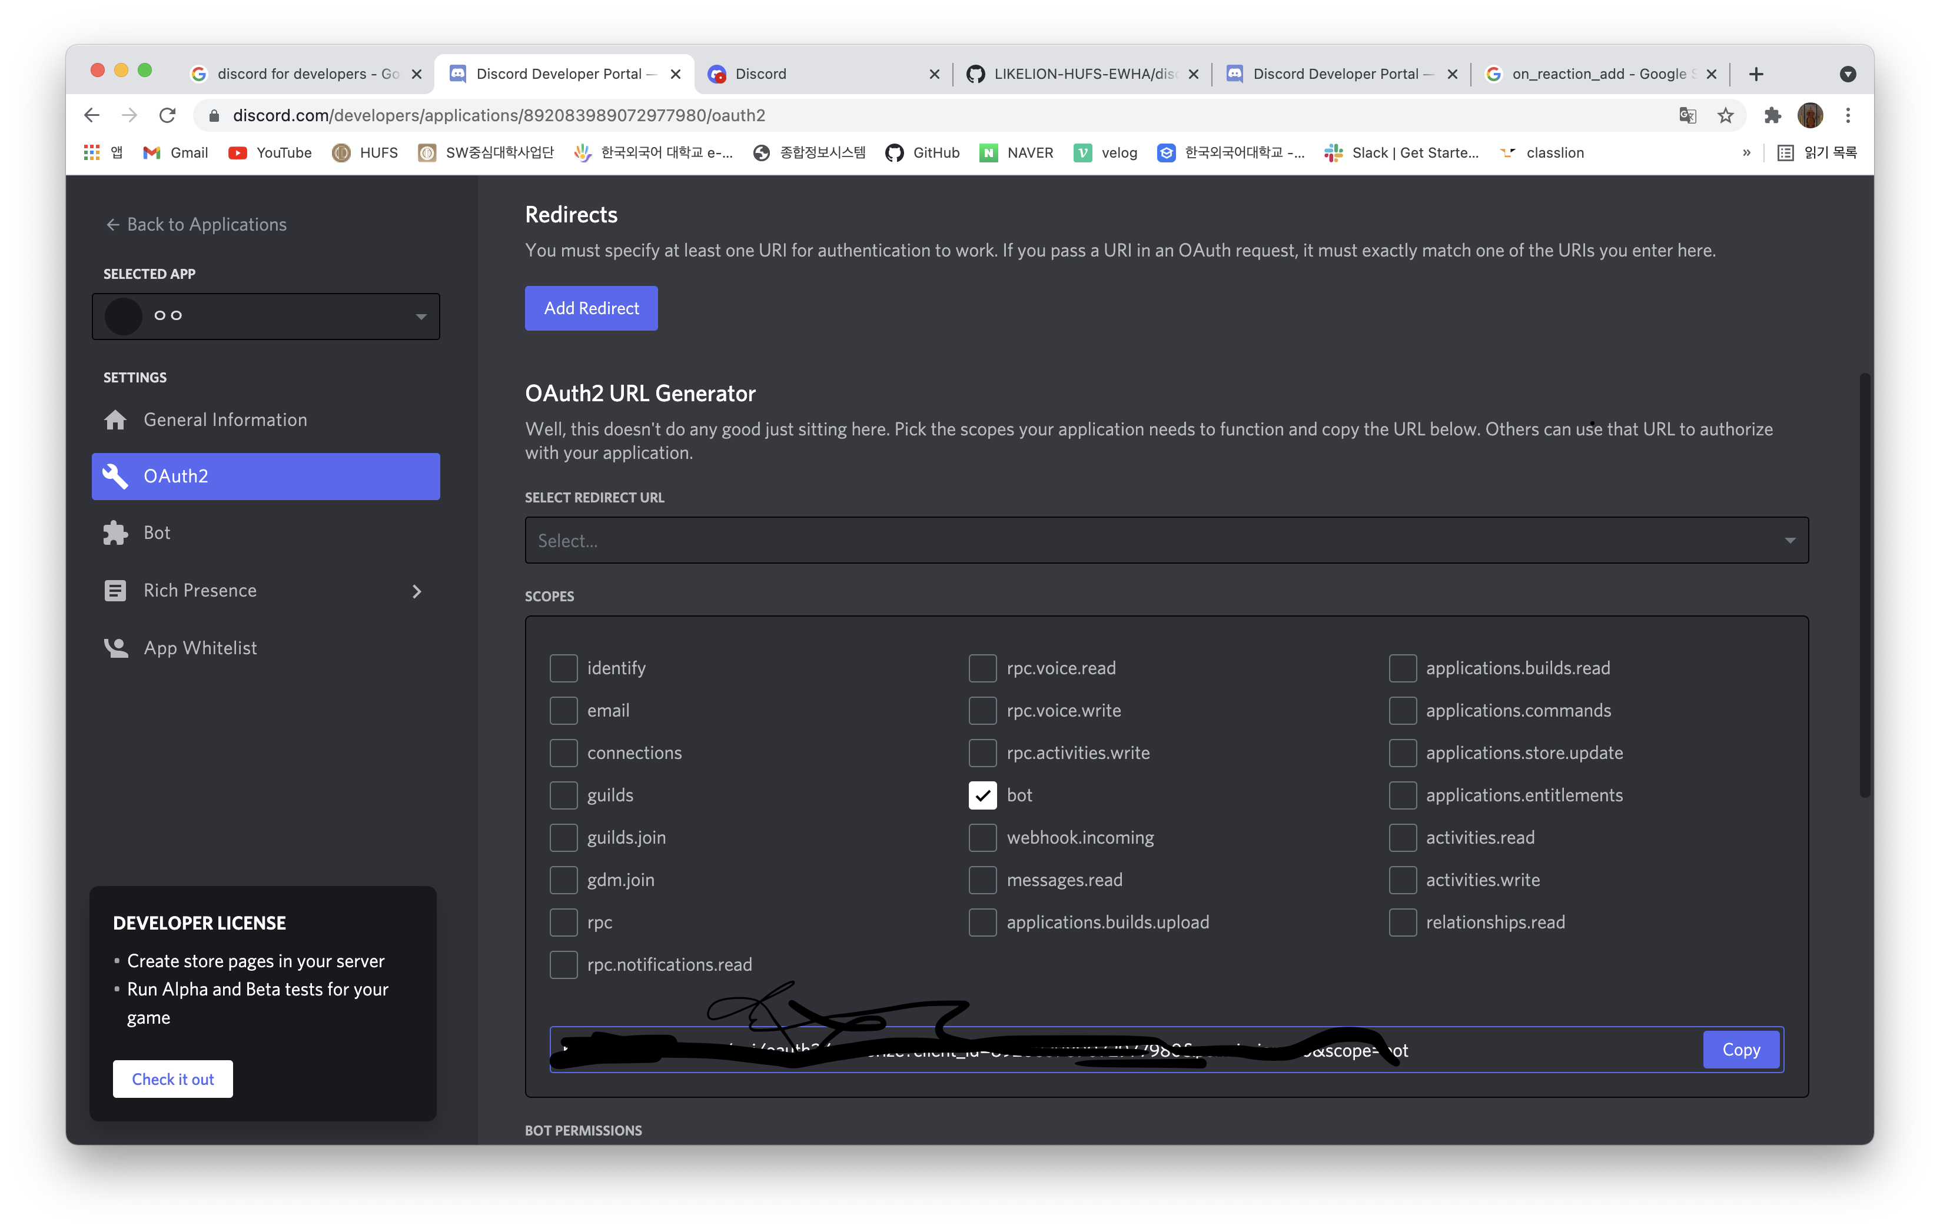Screen dimensions: 1940x1232
Task: Open OAuth2 settings via the wrench icon
Action: point(115,476)
